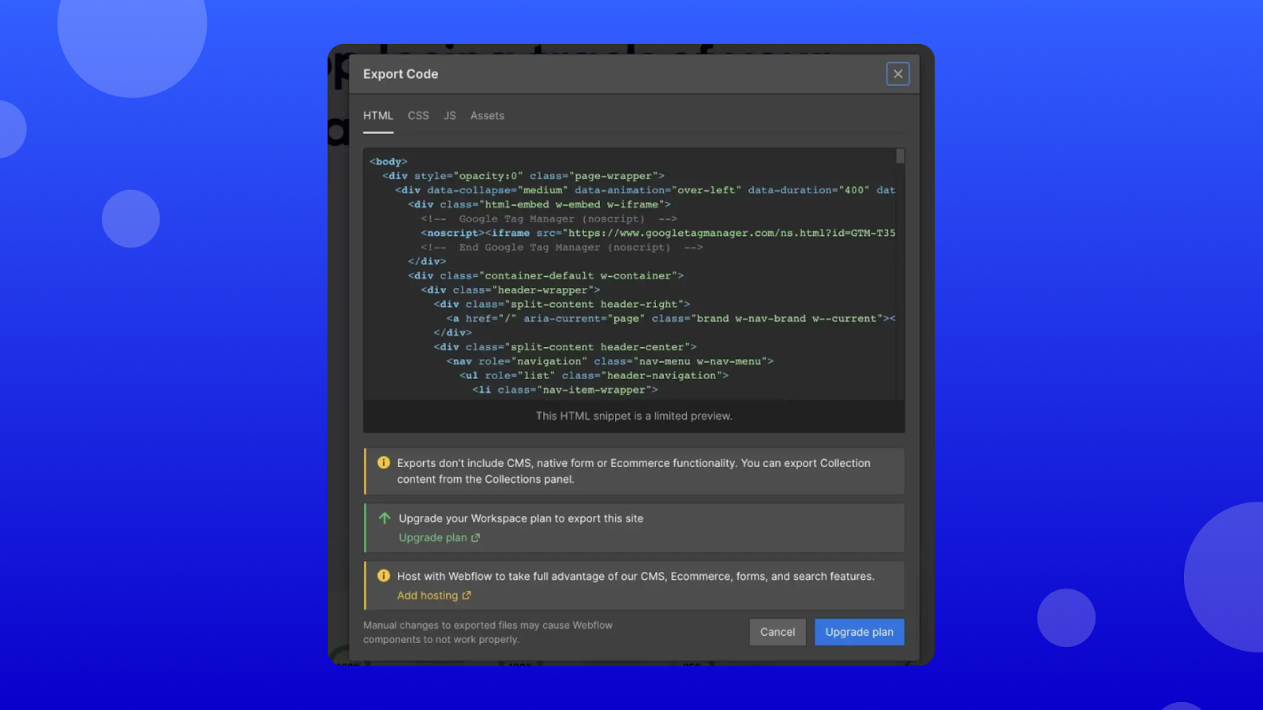This screenshot has width=1263, height=710.
Task: Click the green upgrade arrow icon
Action: click(x=384, y=518)
